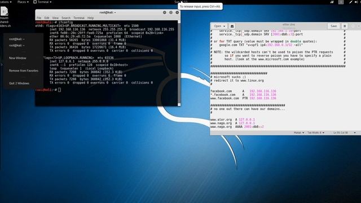Screen dimensions: 361x203
Task: Choose Quit 2 Windows
Action: click(19, 83)
